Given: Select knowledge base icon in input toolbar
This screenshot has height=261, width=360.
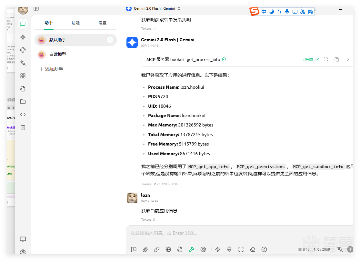Looking at the screenshot, I should tap(180, 249).
